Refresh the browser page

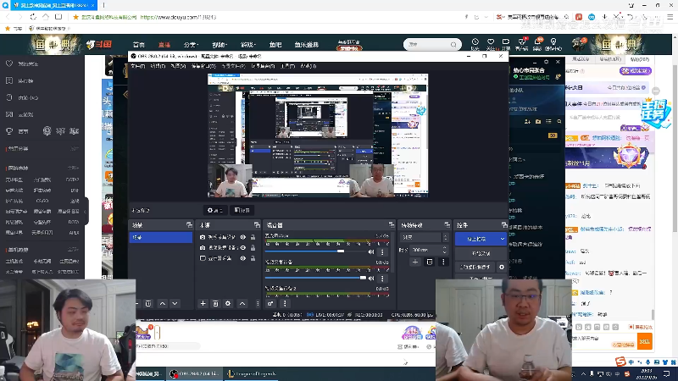tap(33, 17)
